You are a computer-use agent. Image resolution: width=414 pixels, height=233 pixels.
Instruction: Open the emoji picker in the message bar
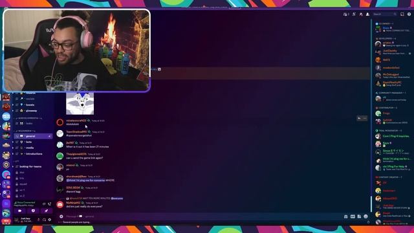[365, 216]
